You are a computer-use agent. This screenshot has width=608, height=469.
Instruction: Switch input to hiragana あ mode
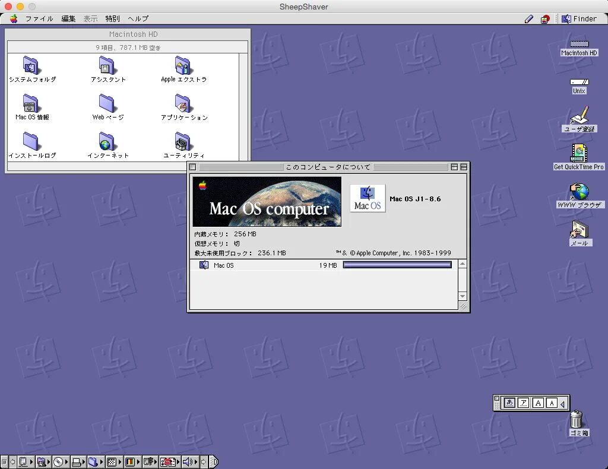coord(509,403)
